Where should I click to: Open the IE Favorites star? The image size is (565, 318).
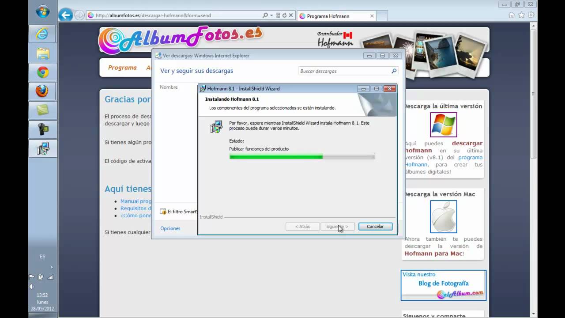click(521, 15)
